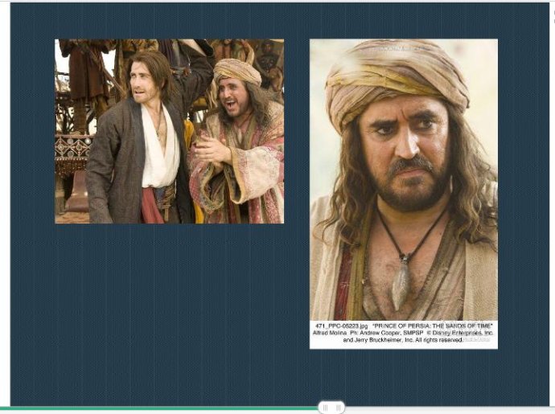Click the green progress bar track
Image resolution: width=555 pixels, height=414 pixels.
(x=159, y=408)
